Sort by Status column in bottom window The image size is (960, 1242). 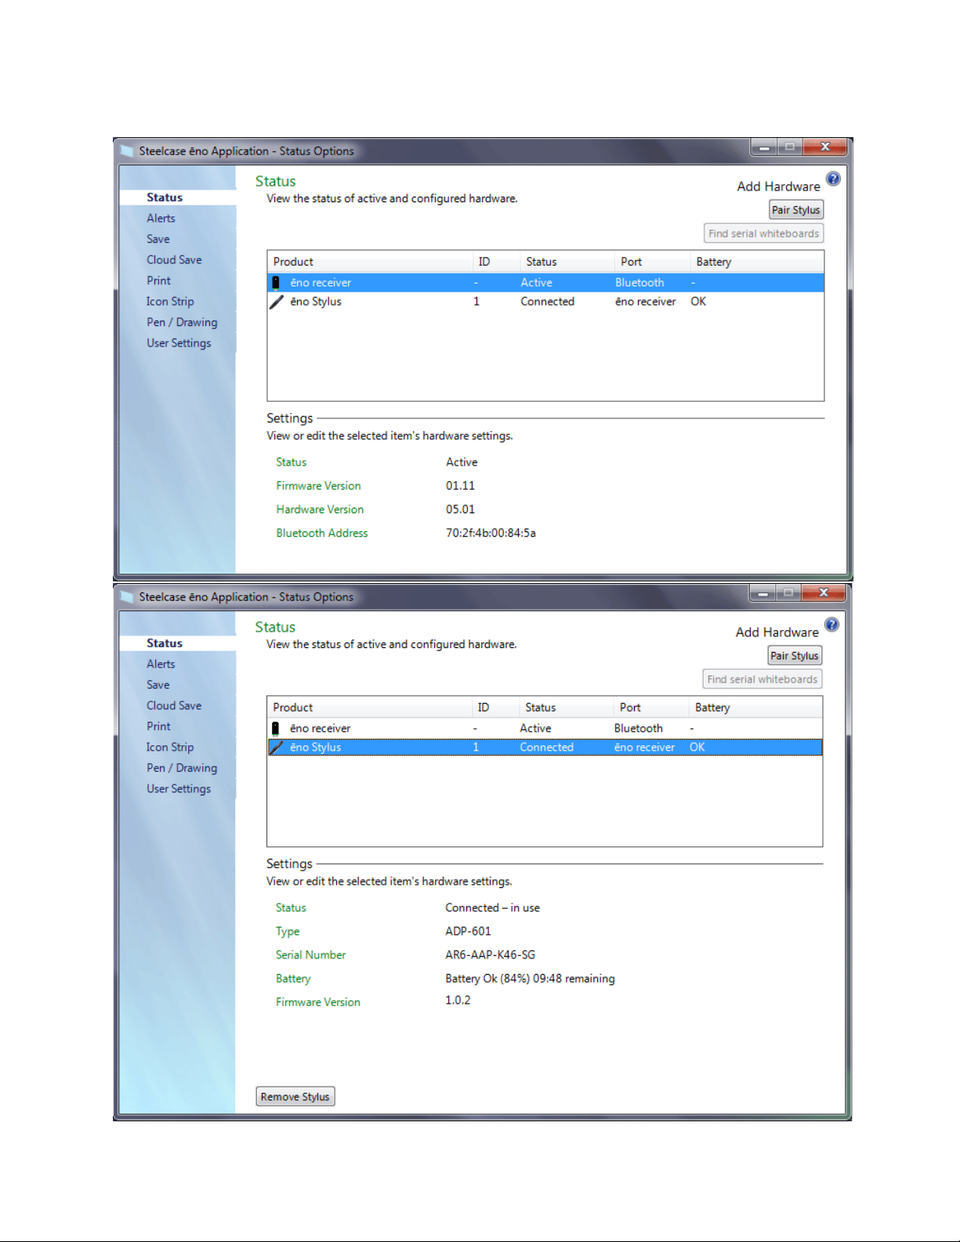[567, 708]
